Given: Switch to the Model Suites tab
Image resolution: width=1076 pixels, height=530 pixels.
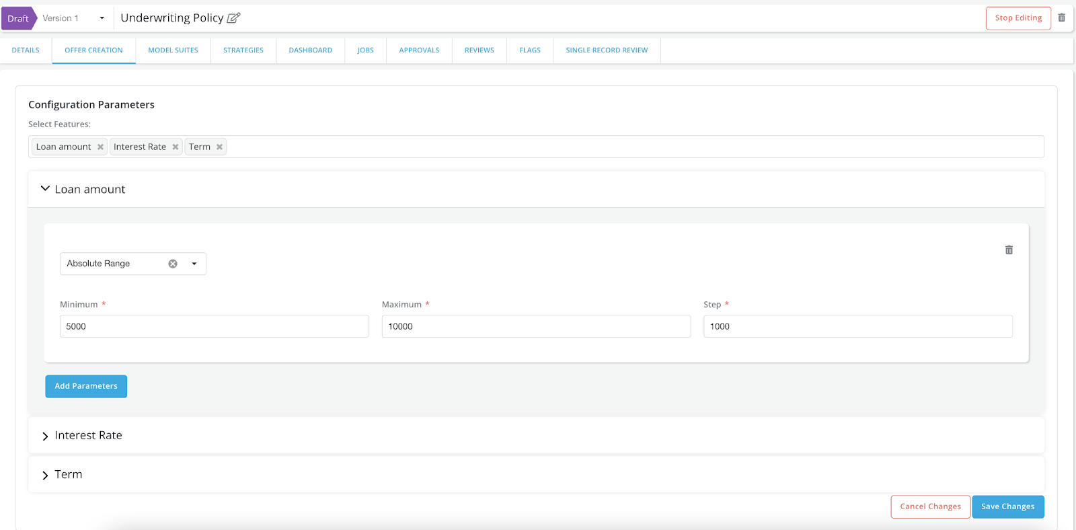Looking at the screenshot, I should tap(173, 50).
